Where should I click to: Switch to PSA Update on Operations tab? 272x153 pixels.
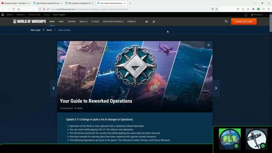79,3
